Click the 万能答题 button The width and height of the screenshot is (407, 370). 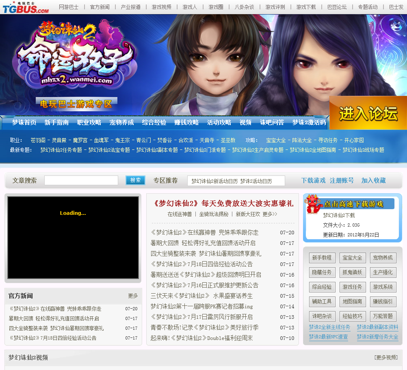coord(383,316)
